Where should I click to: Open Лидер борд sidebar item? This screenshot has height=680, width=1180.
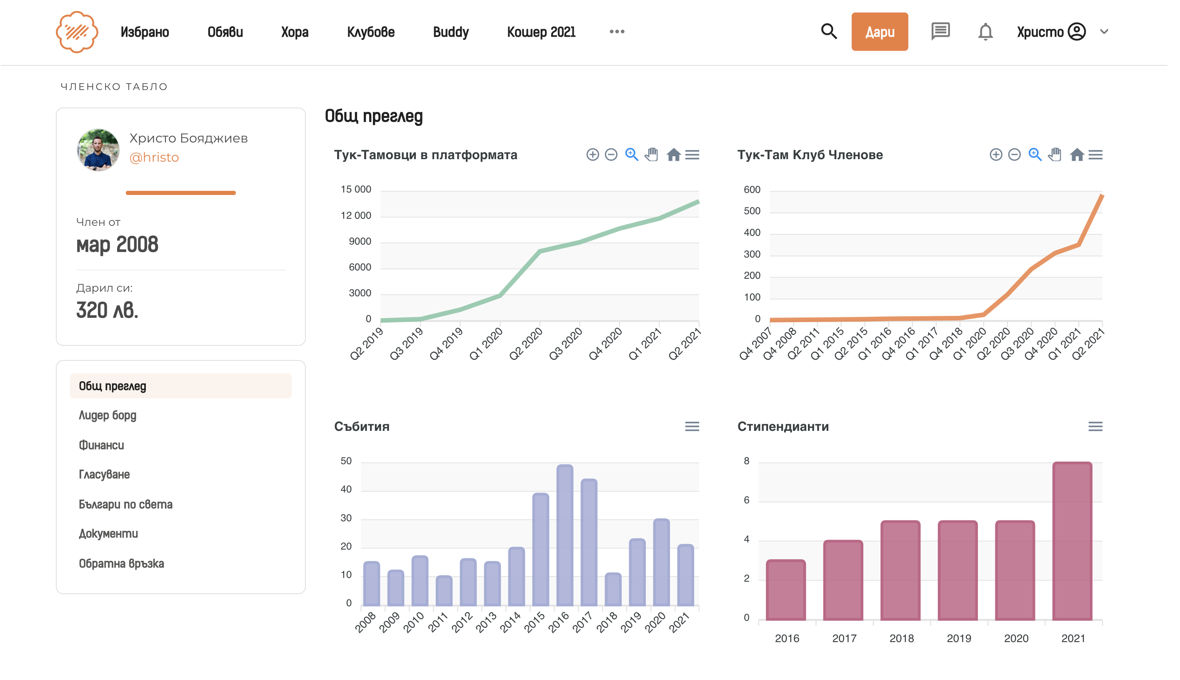click(x=107, y=415)
